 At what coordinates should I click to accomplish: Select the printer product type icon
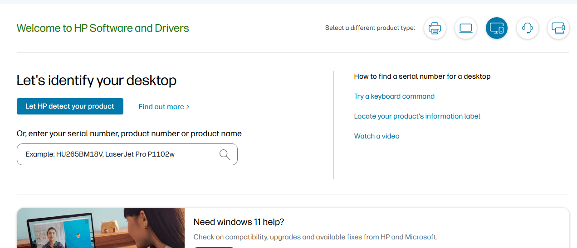point(435,28)
